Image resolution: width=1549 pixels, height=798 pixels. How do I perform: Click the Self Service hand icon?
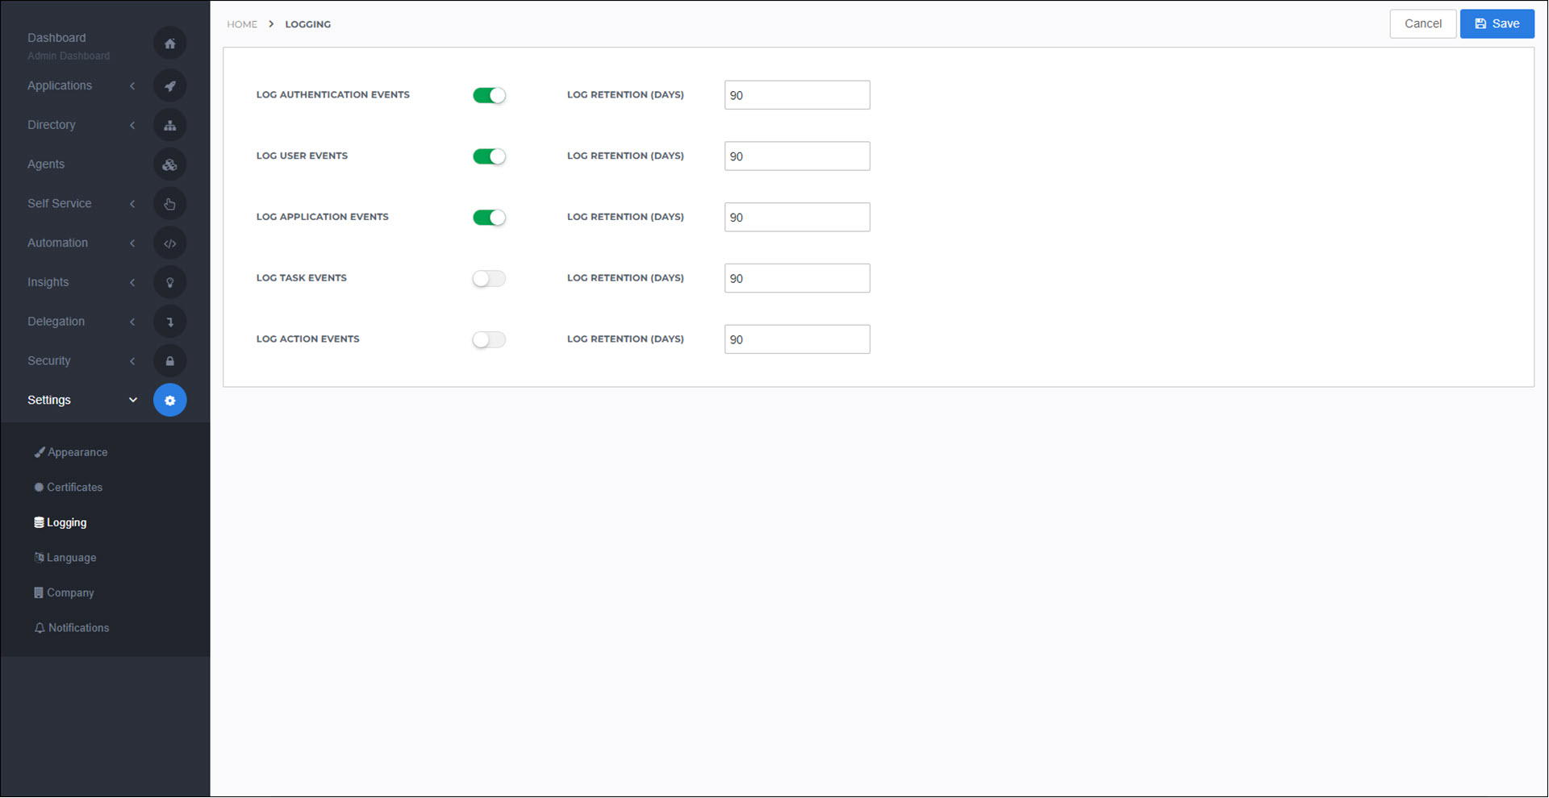coord(169,204)
